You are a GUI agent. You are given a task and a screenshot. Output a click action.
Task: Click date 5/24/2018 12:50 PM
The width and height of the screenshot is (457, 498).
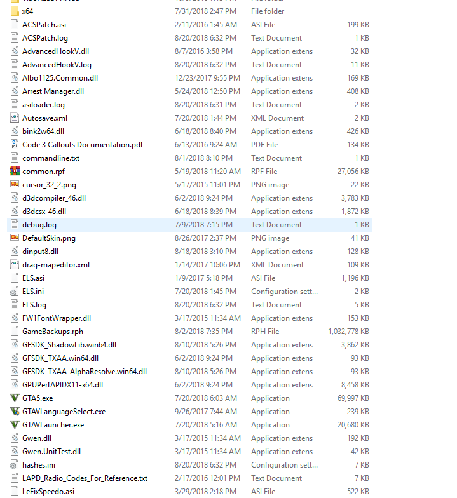[207, 91]
